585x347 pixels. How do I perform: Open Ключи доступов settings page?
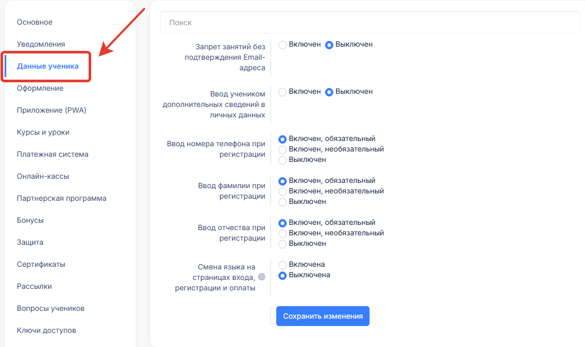coord(46,330)
